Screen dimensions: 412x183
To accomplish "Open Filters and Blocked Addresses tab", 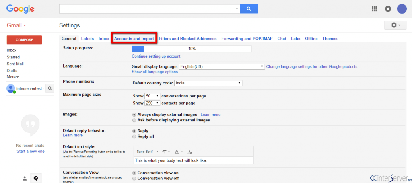I will click(x=187, y=39).
